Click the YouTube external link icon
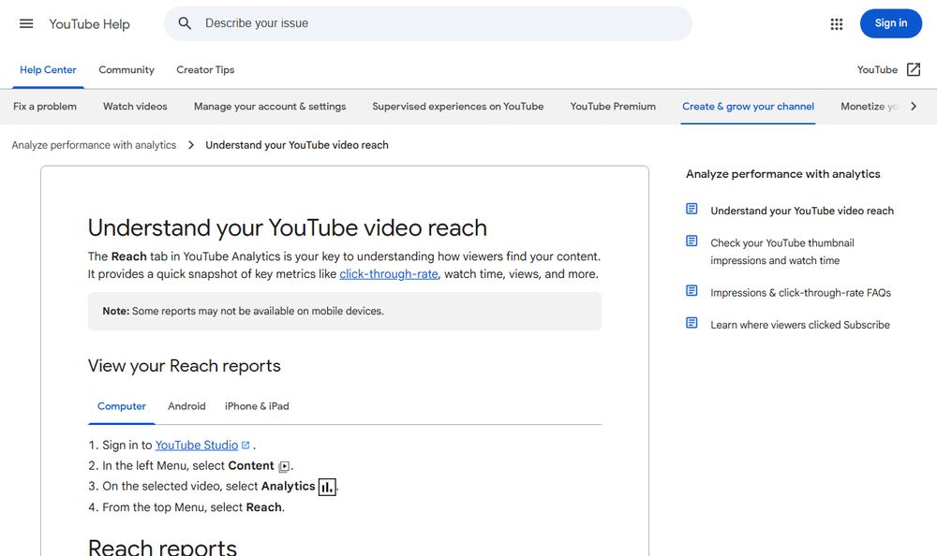The width and height of the screenshot is (937, 556). 913,69
